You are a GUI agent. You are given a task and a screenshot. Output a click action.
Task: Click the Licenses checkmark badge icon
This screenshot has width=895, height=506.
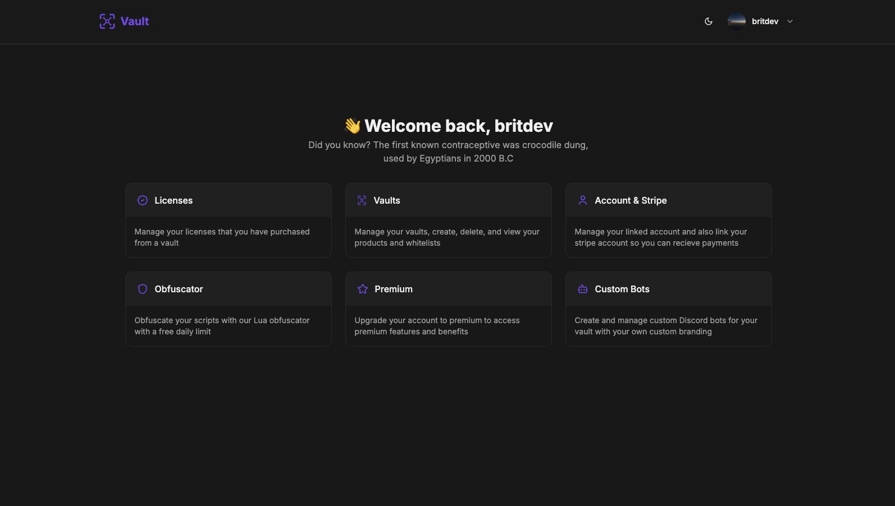coord(143,200)
